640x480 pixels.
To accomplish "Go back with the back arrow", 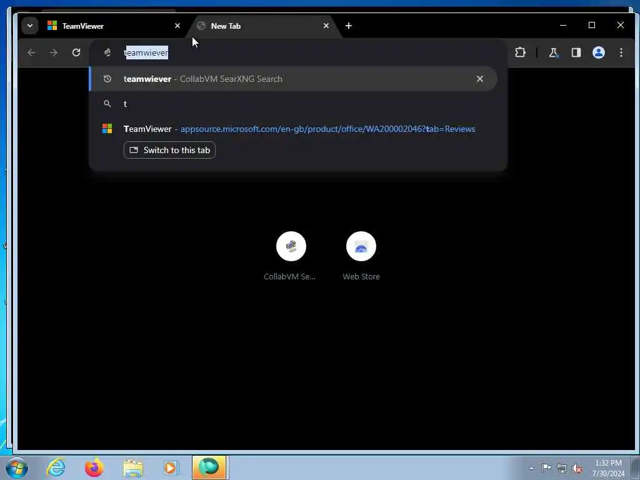I will 31,52.
